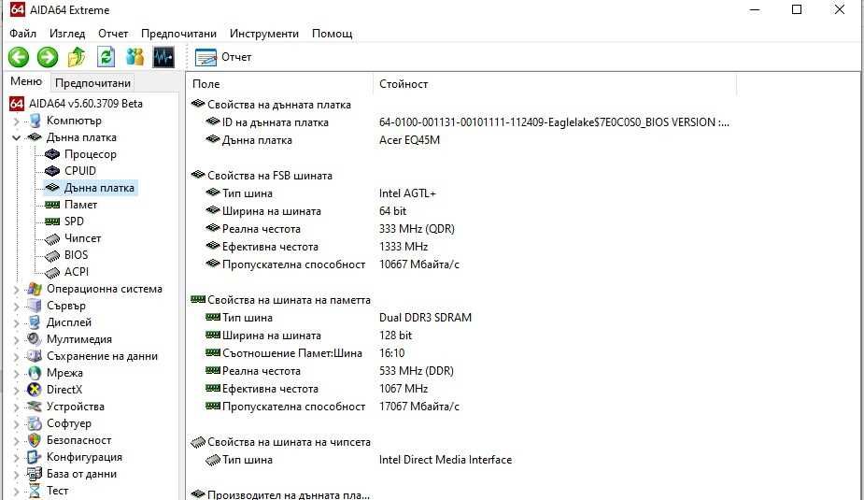Collapse the Дънна платка tree node
The image size is (864, 500).
coord(16,137)
